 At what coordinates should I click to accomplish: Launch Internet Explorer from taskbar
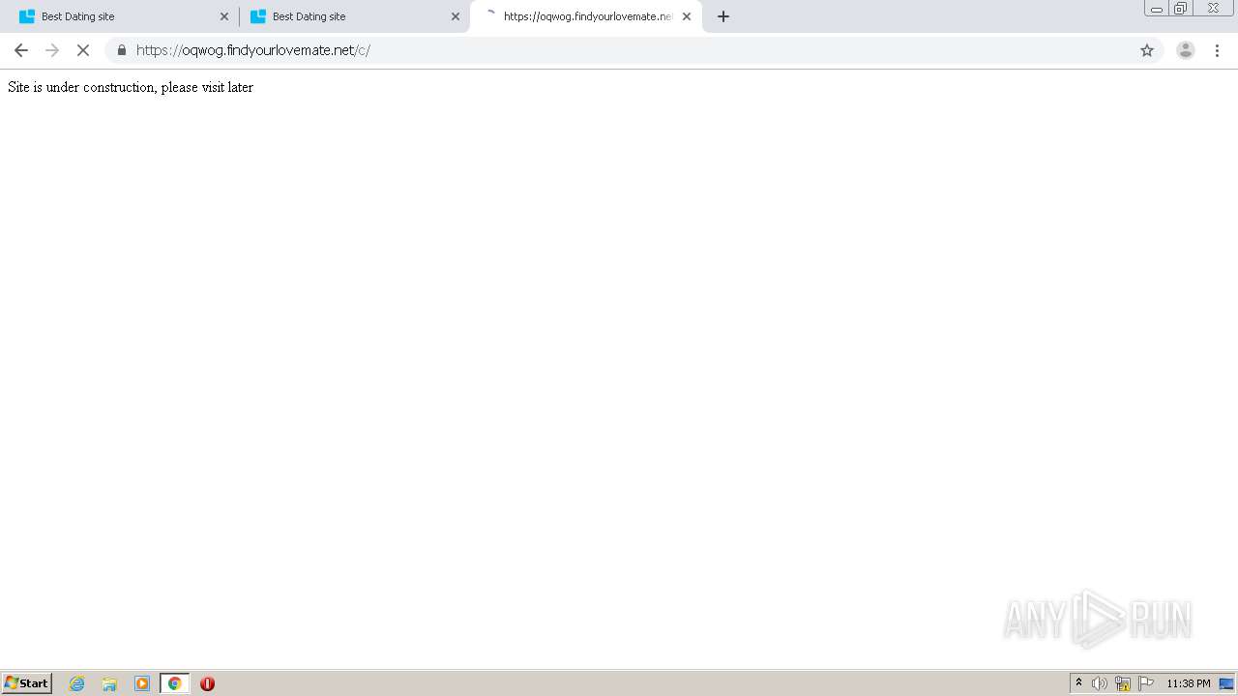click(x=77, y=683)
